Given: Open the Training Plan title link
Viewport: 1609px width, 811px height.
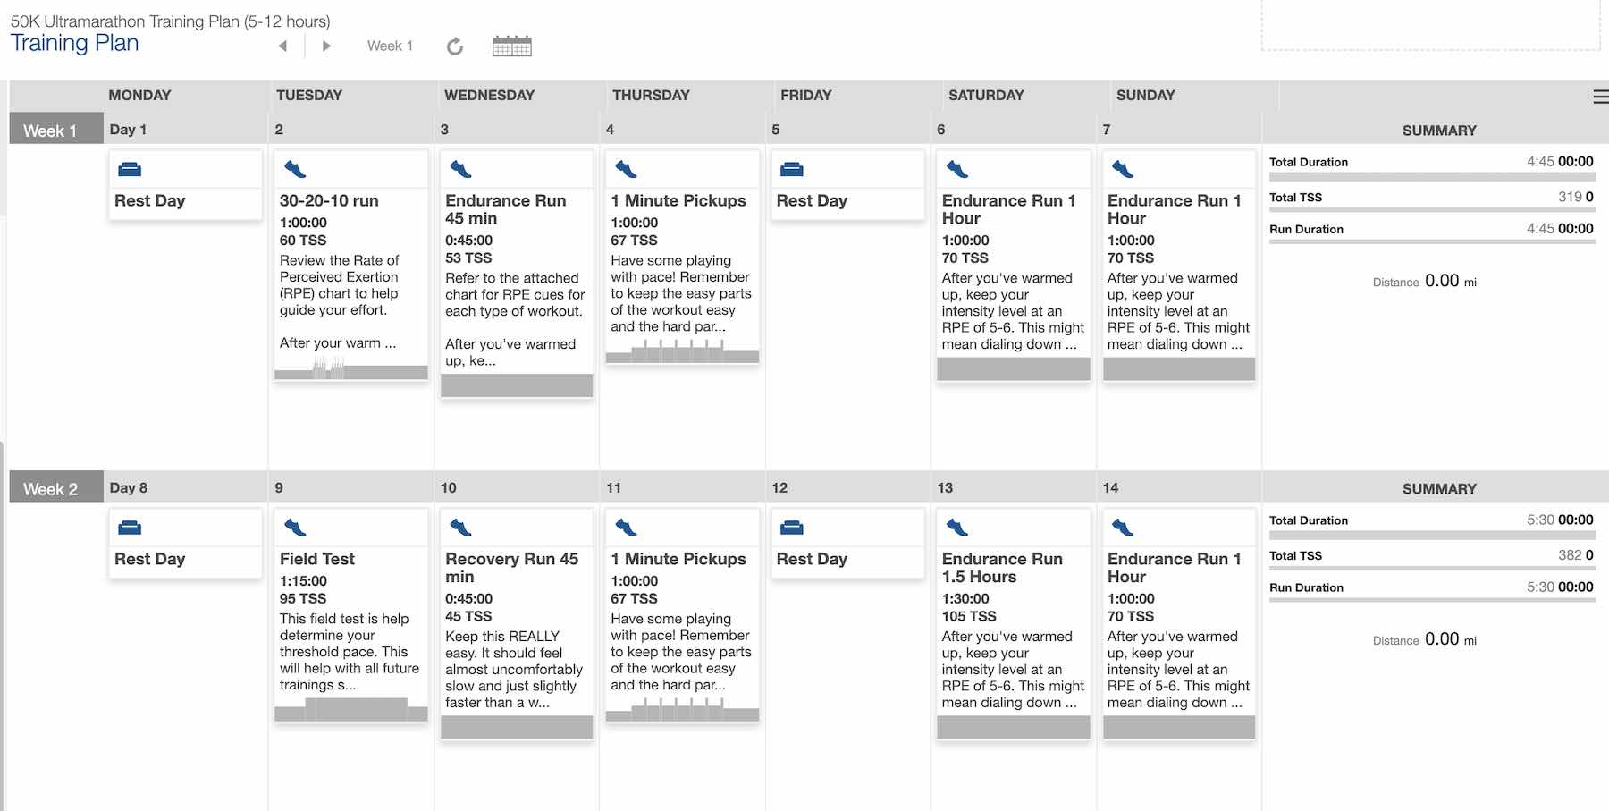Looking at the screenshot, I should [x=75, y=43].
